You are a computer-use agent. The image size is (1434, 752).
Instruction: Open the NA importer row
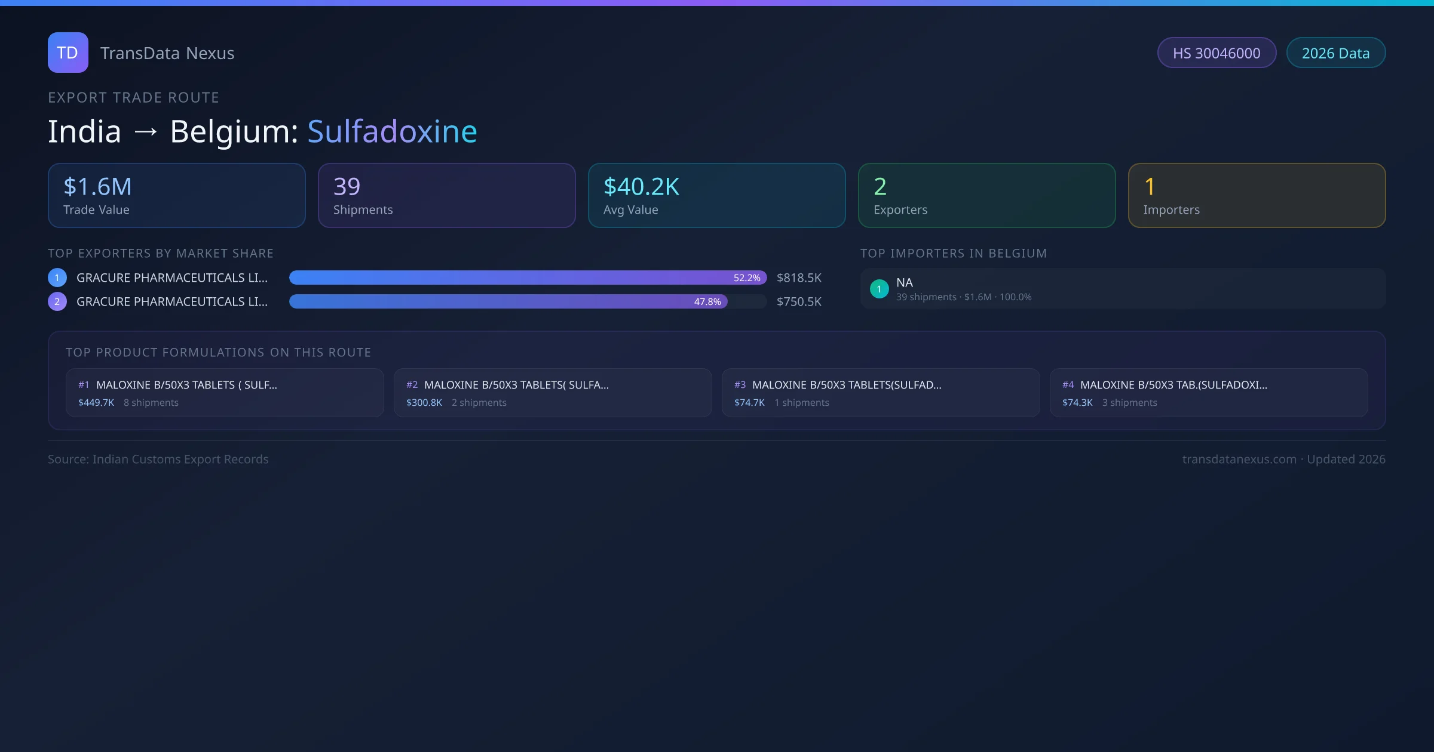pos(1122,289)
